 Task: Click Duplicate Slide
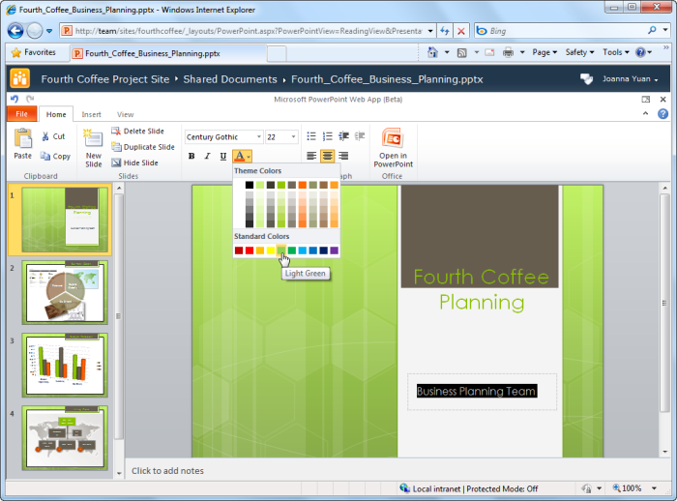point(143,147)
